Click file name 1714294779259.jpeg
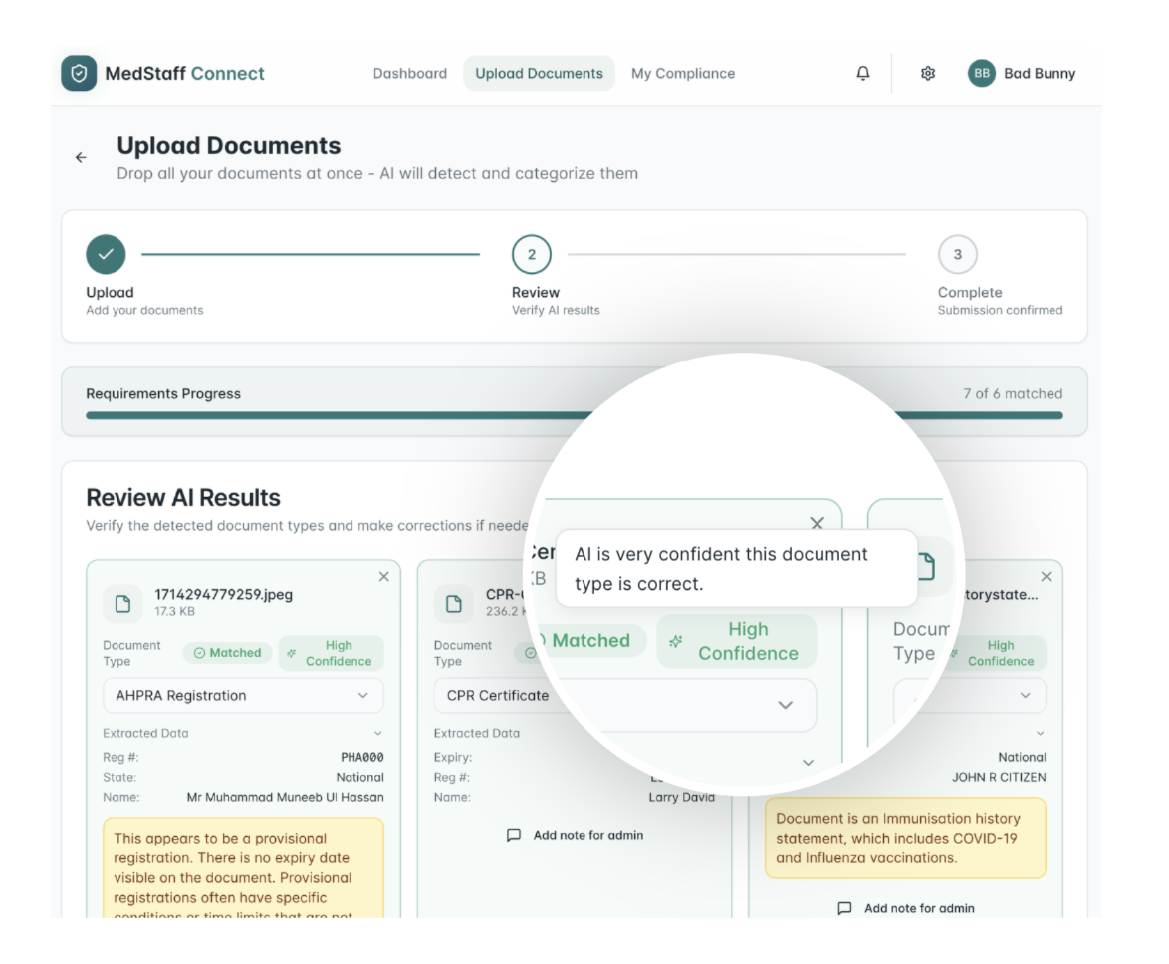 click(x=224, y=595)
